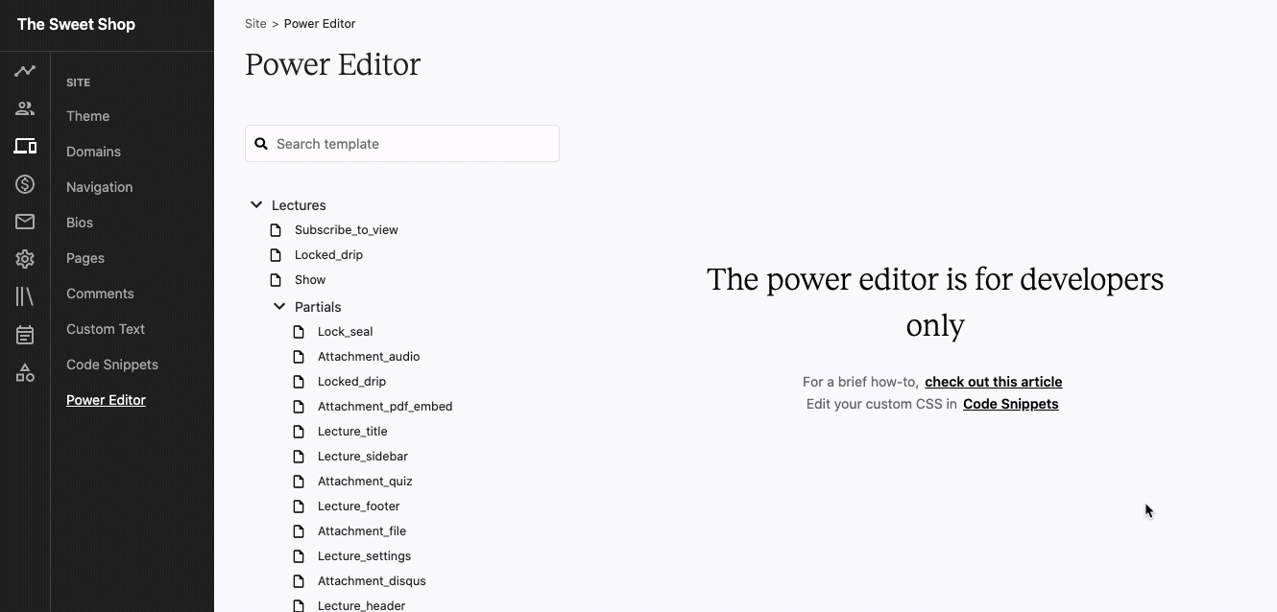The image size is (1277, 612).
Task: Open Navigation in the Site menu
Action: 100,187
